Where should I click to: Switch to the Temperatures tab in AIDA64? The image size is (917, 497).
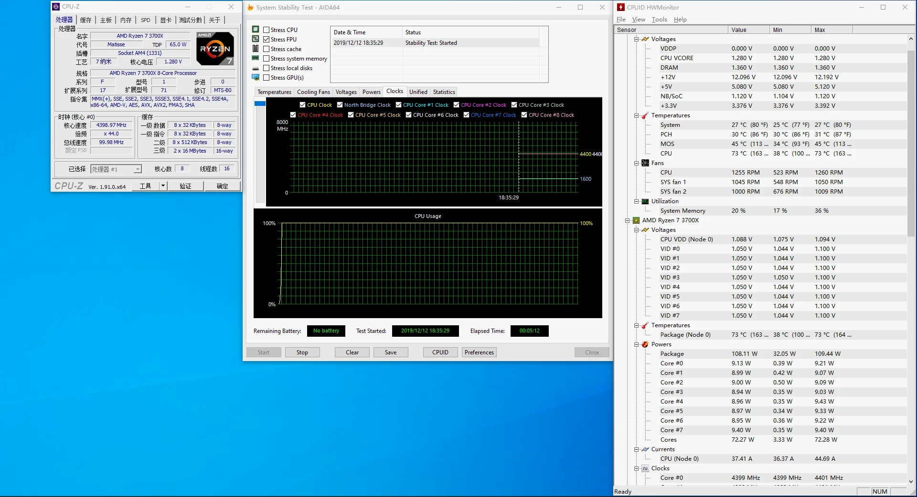[274, 92]
